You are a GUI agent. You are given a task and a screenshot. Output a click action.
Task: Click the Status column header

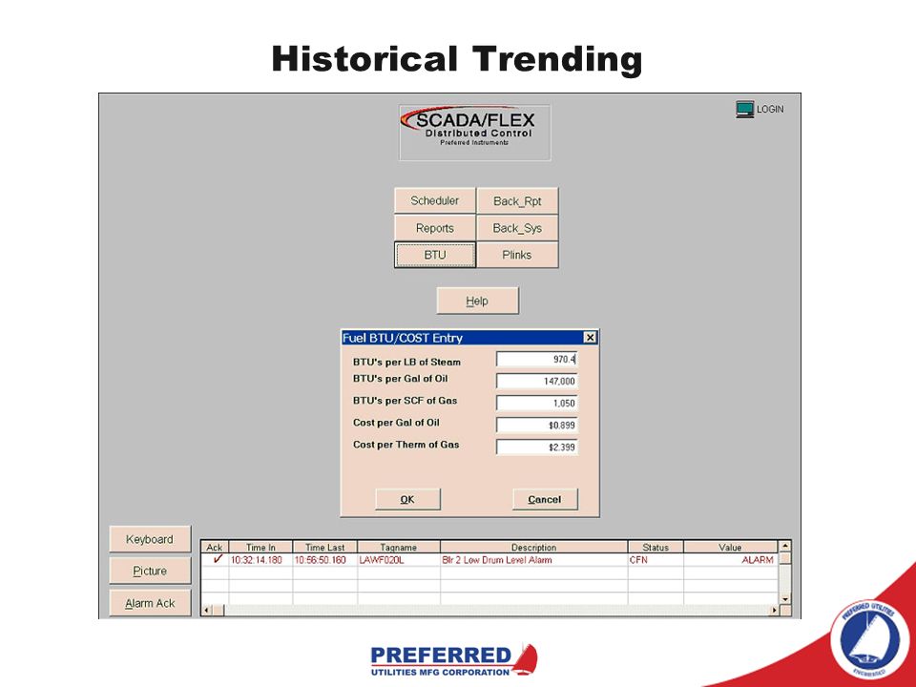tap(656, 548)
